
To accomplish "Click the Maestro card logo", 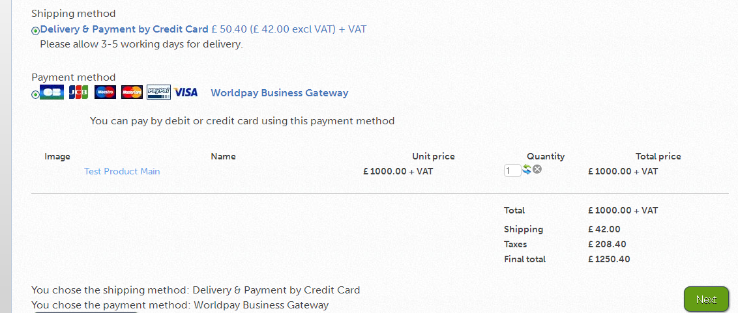I will [105, 92].
